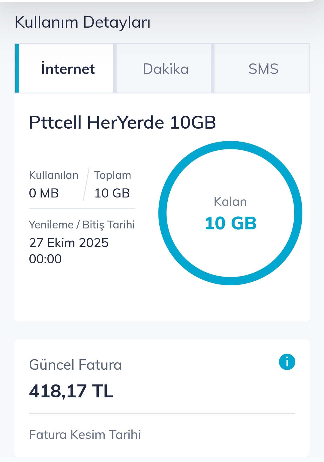Click the blue active indicator on İnternet tab
Viewport: 324px width, 462px height.
coord(17,69)
